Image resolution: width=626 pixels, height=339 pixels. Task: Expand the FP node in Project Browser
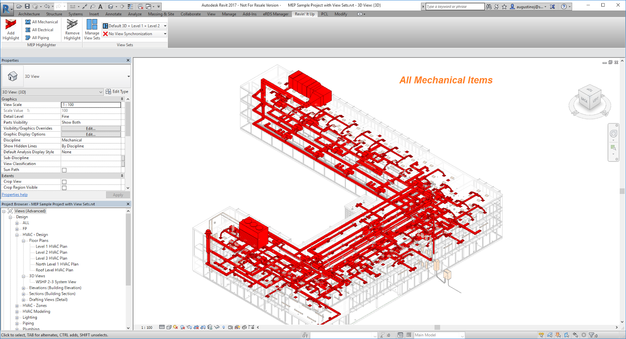(x=17, y=229)
